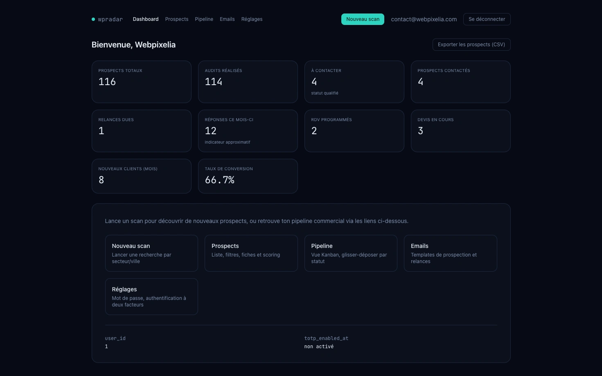Viewport: 602px width, 376px height.
Task: Go to Prospects in top navigation
Action: pyautogui.click(x=177, y=19)
